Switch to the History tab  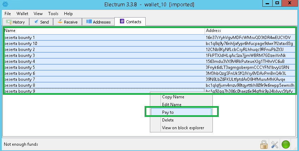(x=15, y=22)
